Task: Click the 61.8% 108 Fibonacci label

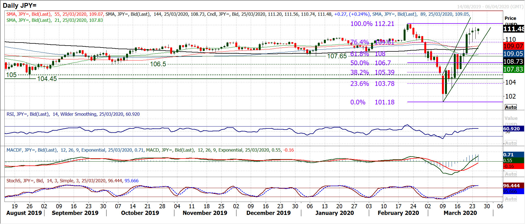Action: pos(368,54)
